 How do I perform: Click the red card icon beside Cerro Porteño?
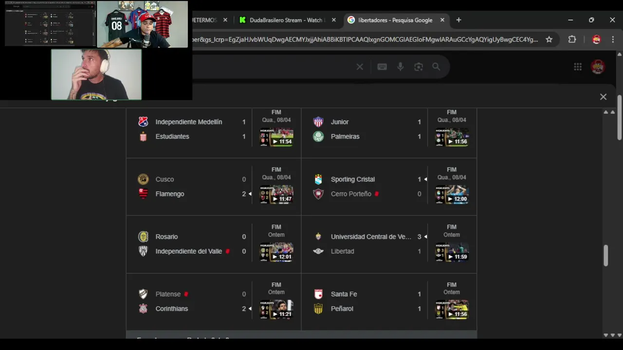click(x=377, y=194)
